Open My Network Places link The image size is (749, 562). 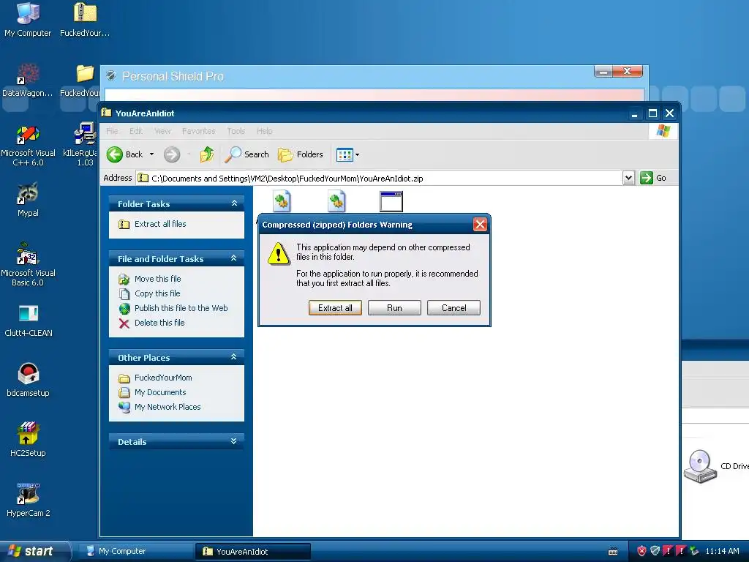click(x=168, y=407)
